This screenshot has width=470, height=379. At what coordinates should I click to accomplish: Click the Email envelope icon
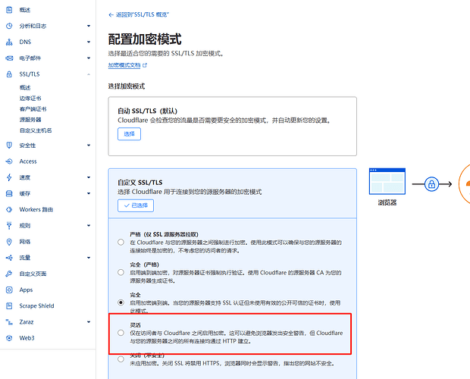point(9,58)
